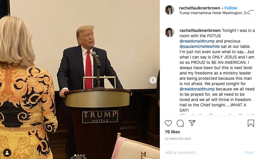Submit the comment with the Post button

[249, 152]
